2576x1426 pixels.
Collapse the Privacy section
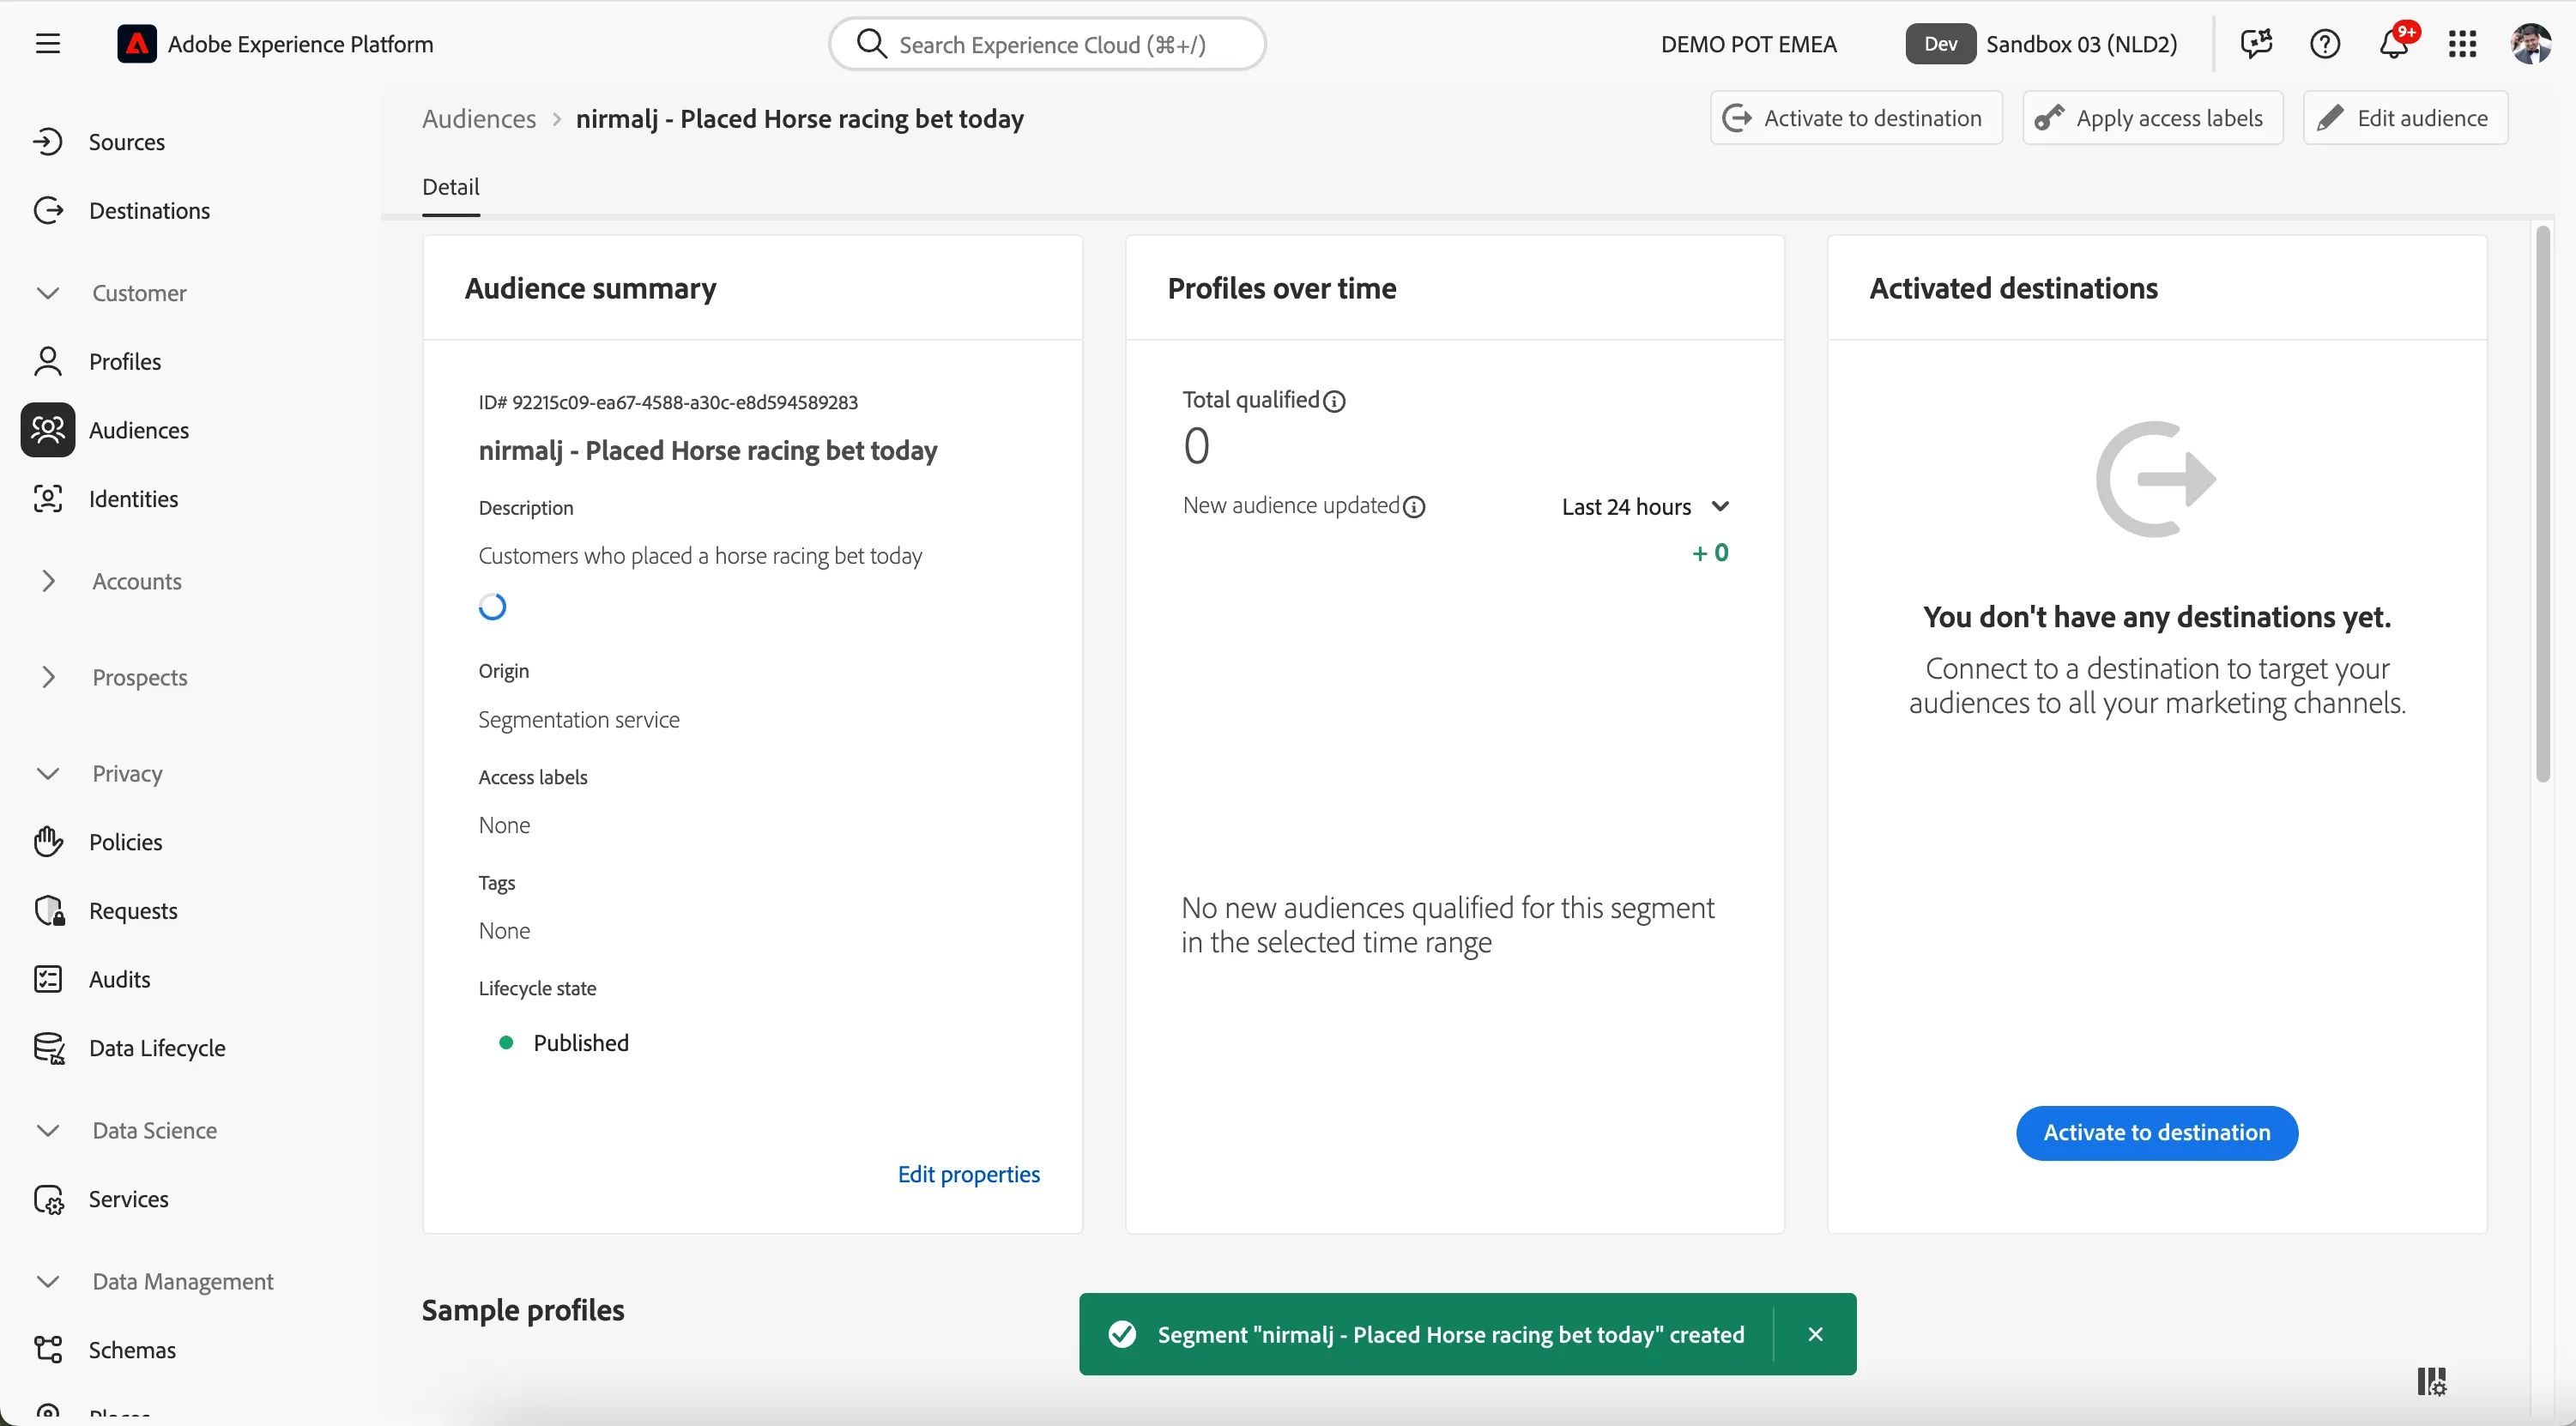click(48, 774)
